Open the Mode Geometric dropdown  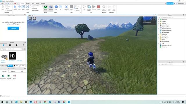pos(38,6)
